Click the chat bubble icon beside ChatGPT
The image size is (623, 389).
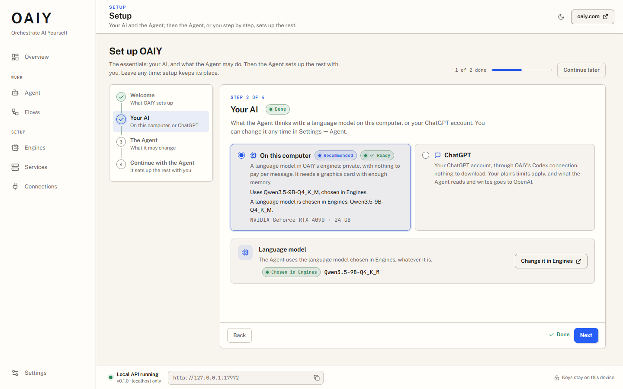(437, 155)
